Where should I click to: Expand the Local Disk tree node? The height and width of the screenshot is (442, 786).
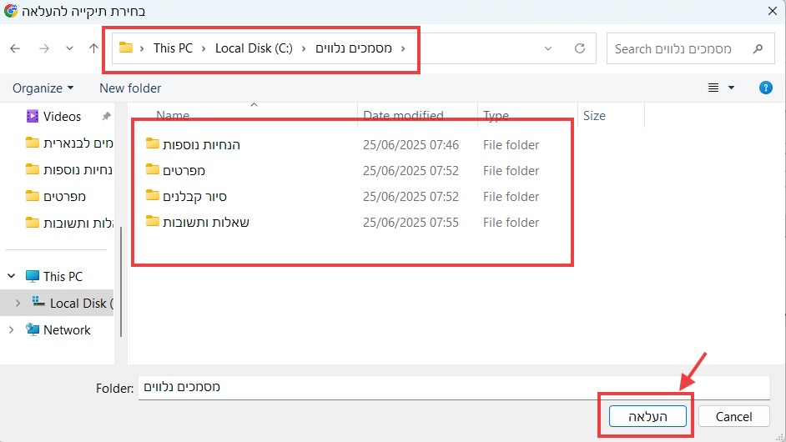18,303
